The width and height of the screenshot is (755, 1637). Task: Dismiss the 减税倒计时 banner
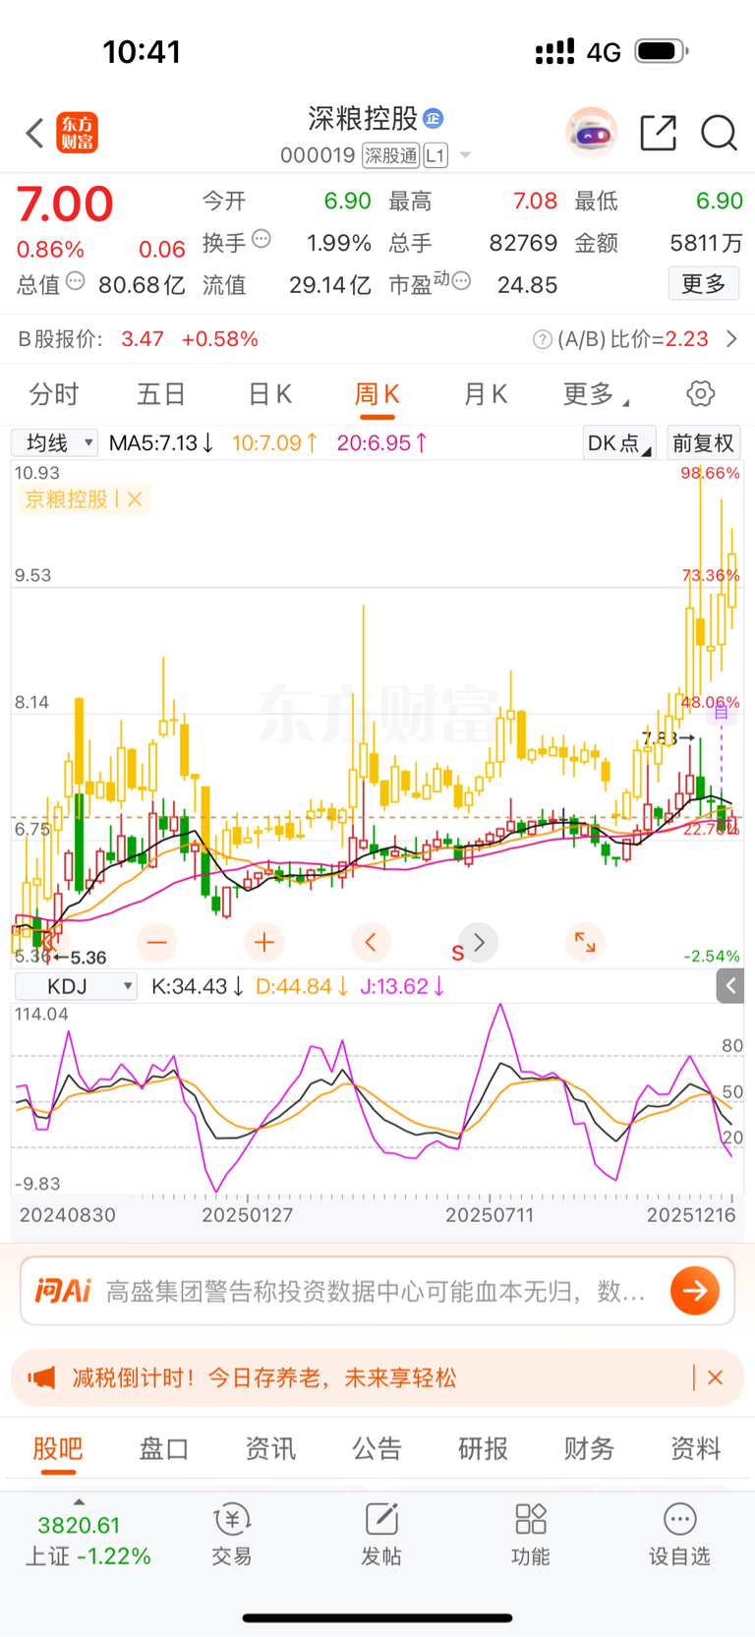(x=715, y=1377)
